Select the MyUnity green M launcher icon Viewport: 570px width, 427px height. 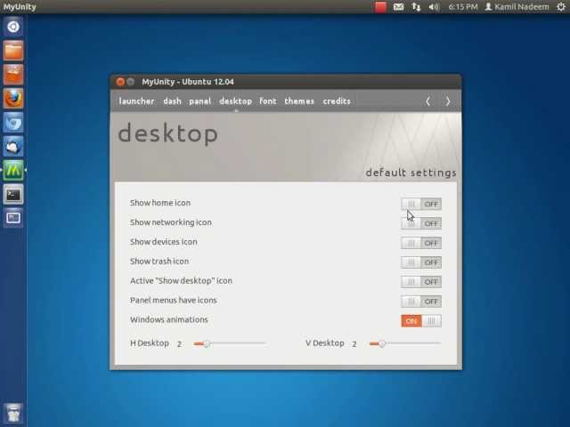tap(13, 170)
